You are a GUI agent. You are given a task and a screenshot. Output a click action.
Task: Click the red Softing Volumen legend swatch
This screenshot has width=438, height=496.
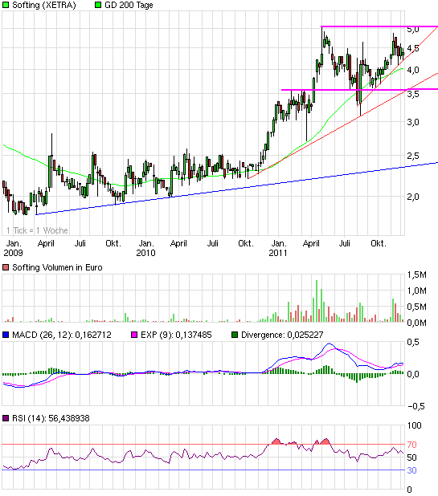6,267
